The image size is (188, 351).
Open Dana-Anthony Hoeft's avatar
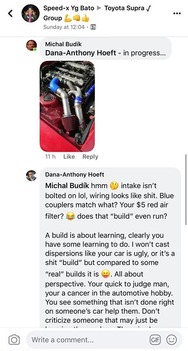pyautogui.click(x=31, y=175)
